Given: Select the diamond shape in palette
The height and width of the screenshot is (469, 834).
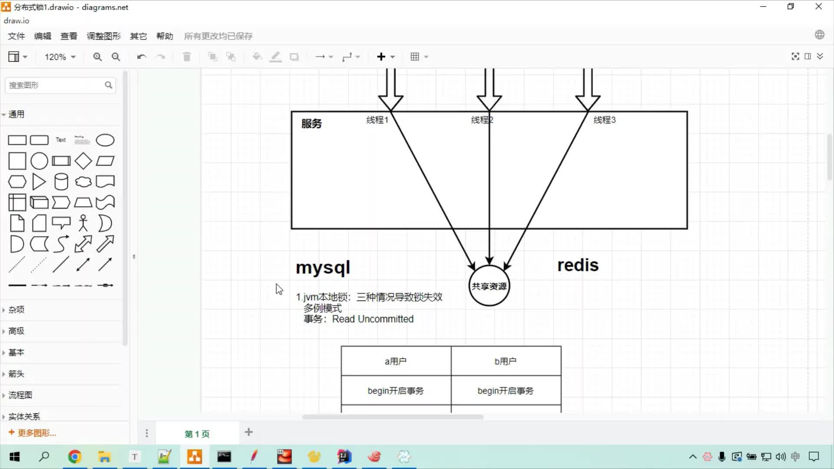Looking at the screenshot, I should (83, 161).
